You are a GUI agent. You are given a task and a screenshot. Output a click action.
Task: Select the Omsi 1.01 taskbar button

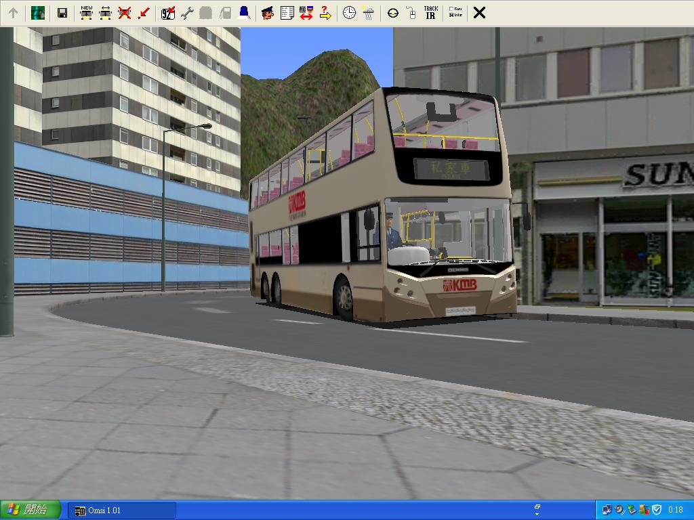click(x=122, y=511)
